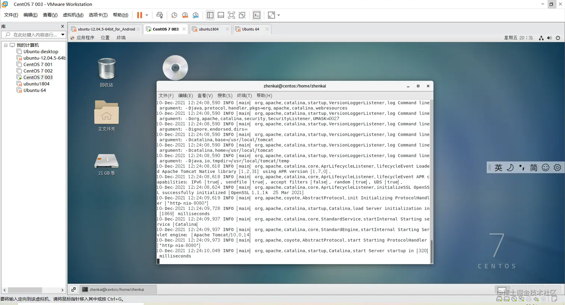Close the library panel
The width and height of the screenshot is (565, 305).
coord(62,26)
